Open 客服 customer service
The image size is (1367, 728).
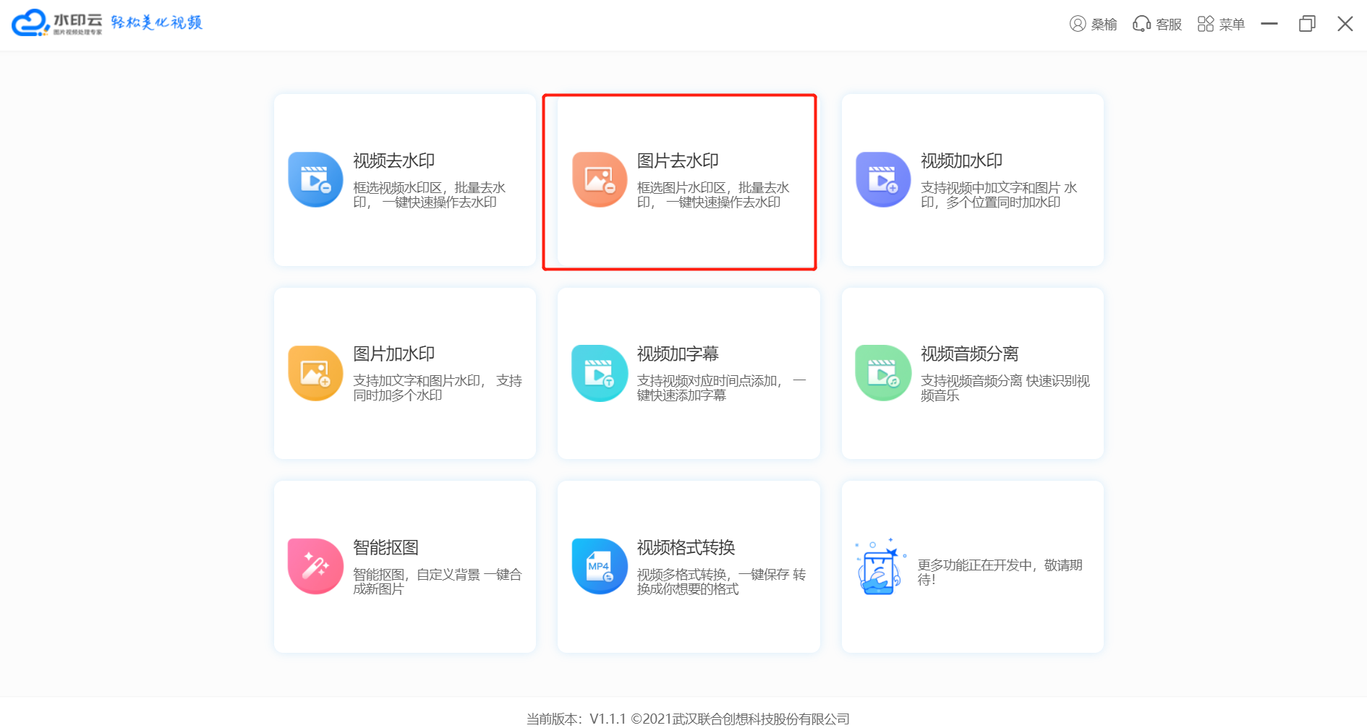pyautogui.click(x=1157, y=25)
